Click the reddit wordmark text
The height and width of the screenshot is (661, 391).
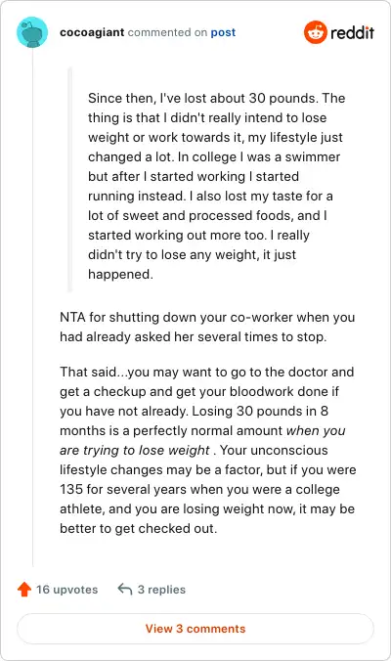click(x=352, y=32)
